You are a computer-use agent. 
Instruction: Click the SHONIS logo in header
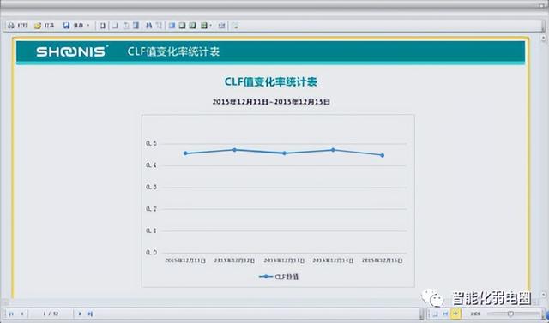[x=72, y=51]
